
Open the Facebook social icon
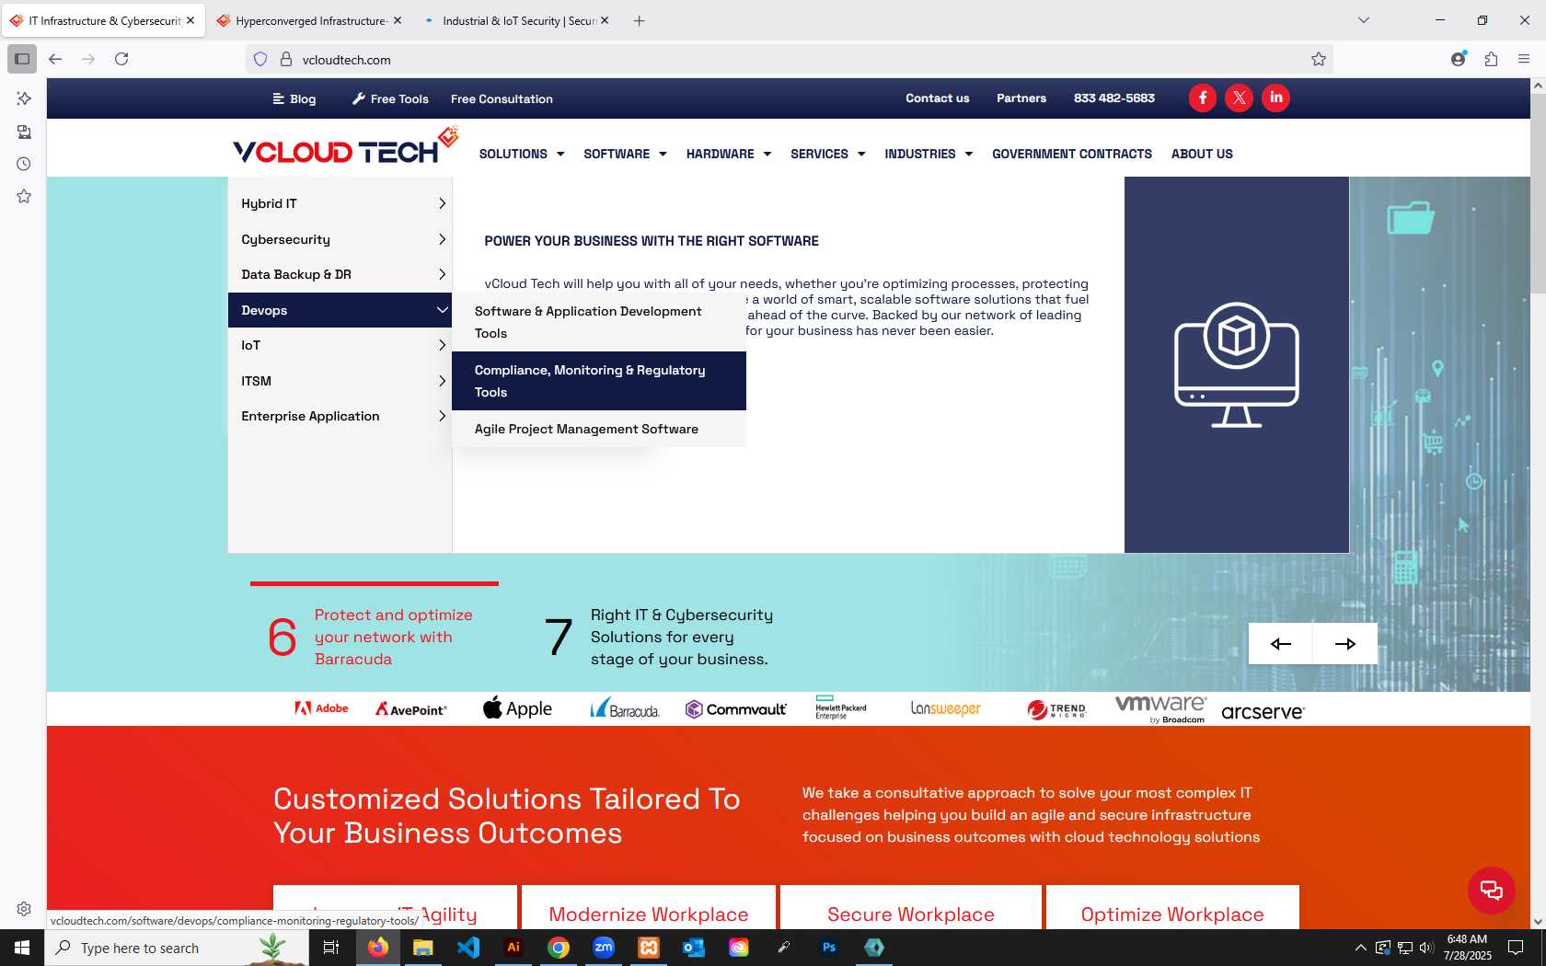[x=1202, y=98]
